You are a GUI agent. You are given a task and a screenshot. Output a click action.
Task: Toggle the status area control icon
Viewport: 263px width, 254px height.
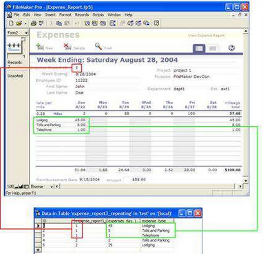(x=26, y=187)
